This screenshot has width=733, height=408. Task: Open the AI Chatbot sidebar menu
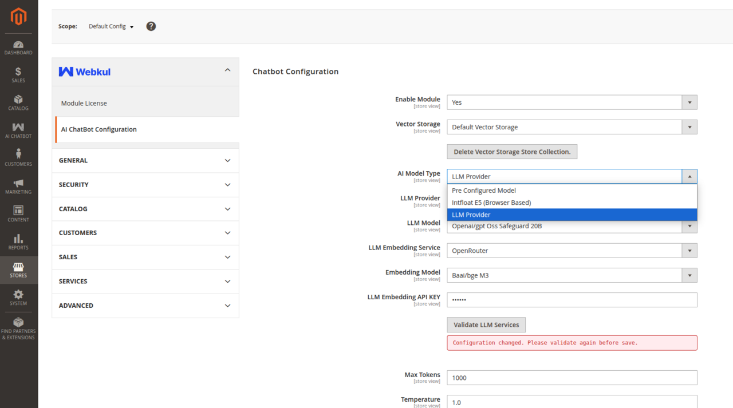18,131
